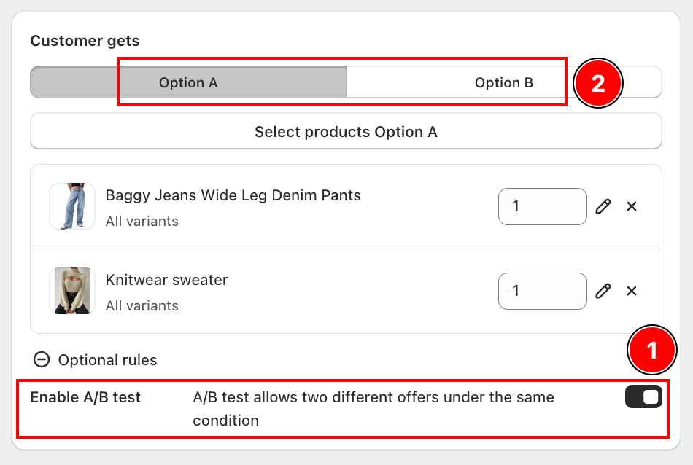Image resolution: width=693 pixels, height=465 pixels.
Task: Click Select products Option A button
Action: [346, 131]
